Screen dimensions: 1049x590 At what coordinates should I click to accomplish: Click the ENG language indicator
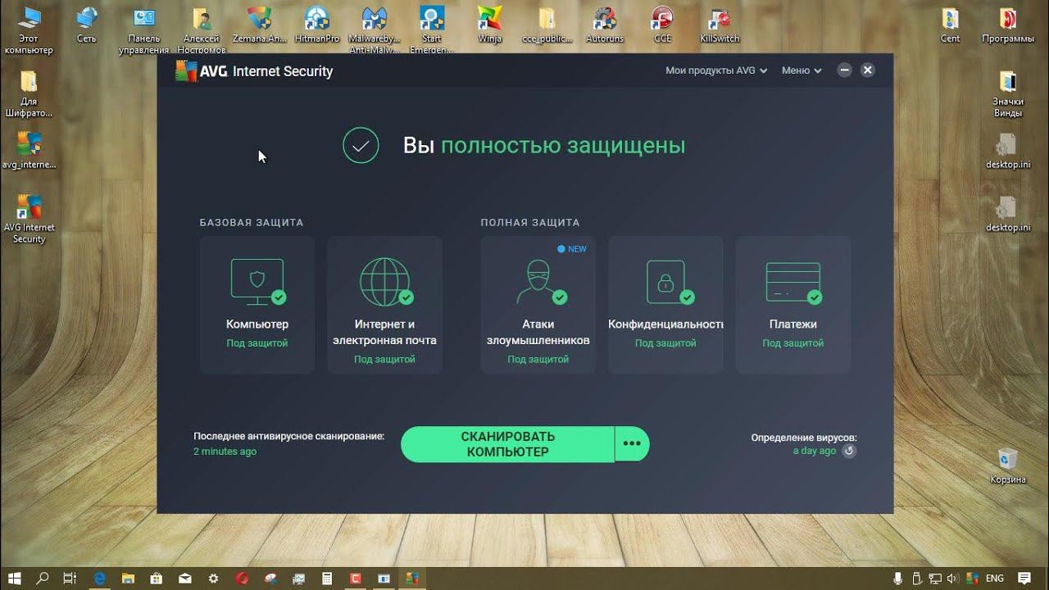click(x=995, y=579)
